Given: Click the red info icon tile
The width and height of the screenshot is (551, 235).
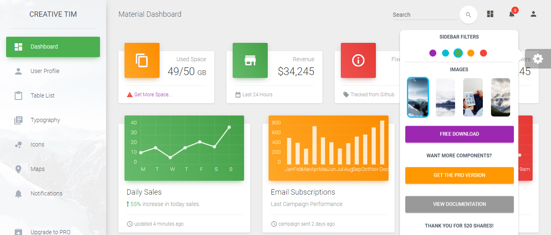Looking at the screenshot, I should [x=358, y=60].
